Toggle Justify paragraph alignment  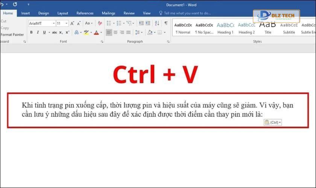[128, 32]
